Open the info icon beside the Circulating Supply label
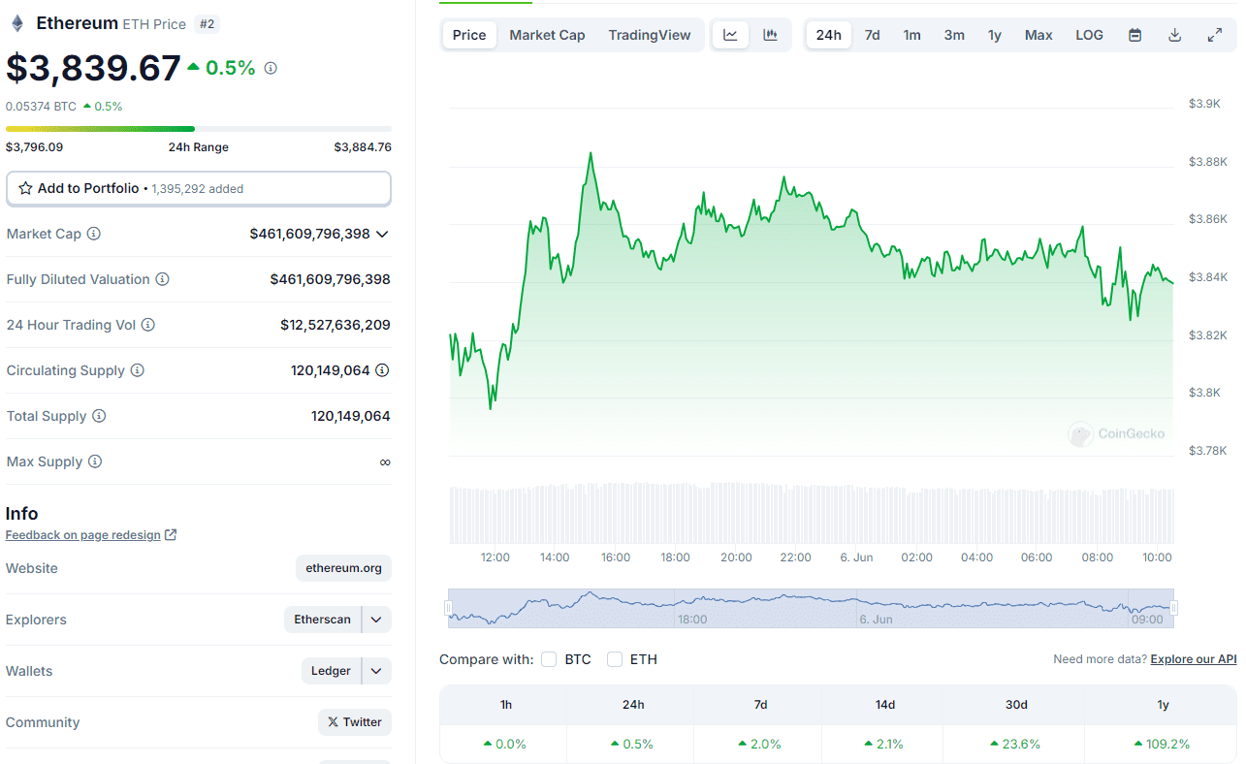The image size is (1246, 764). click(137, 370)
